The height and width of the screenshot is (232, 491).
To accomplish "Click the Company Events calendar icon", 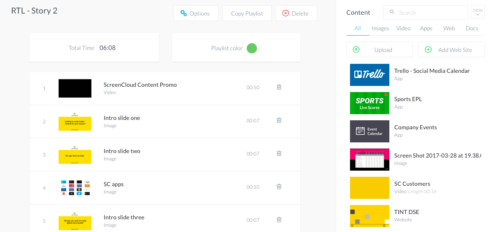I will click(369, 131).
